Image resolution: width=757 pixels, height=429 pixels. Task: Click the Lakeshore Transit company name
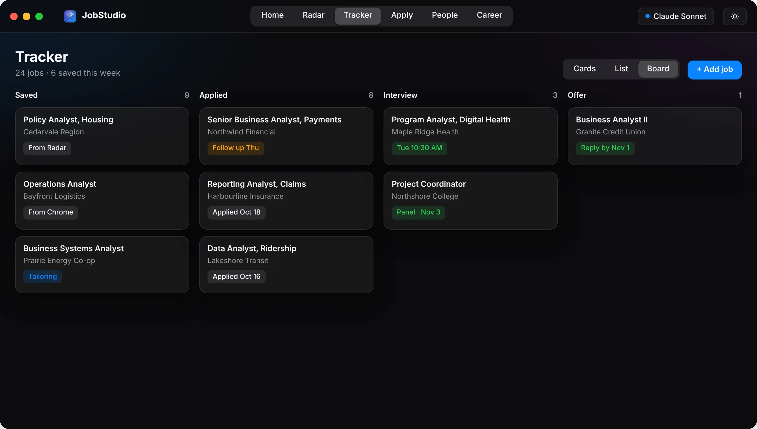pyautogui.click(x=238, y=261)
